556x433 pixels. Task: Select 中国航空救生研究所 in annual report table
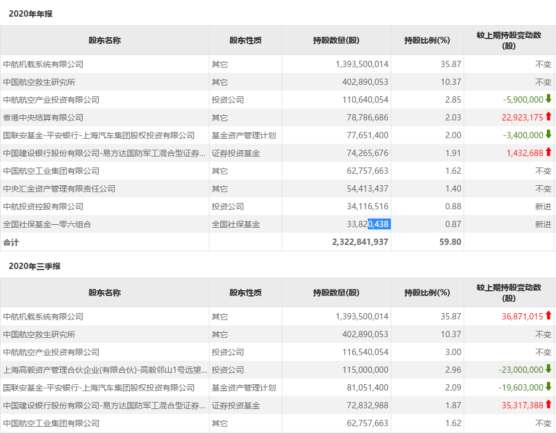click(x=39, y=82)
